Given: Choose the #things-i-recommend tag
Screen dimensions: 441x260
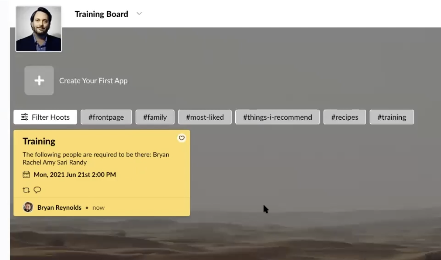Looking at the screenshot, I should point(277,117).
